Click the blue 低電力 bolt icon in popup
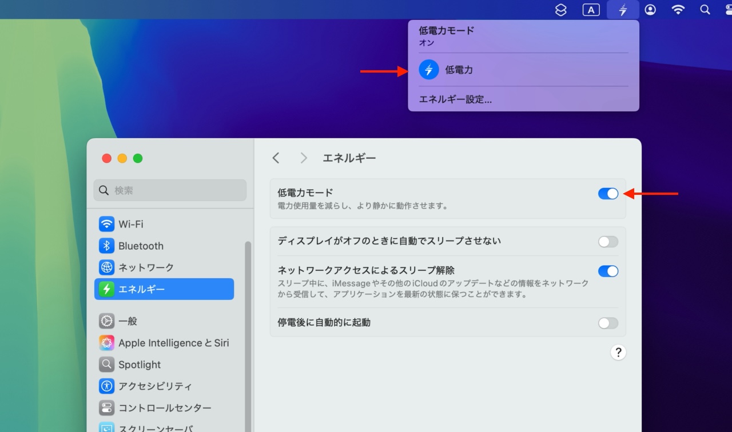 point(429,70)
